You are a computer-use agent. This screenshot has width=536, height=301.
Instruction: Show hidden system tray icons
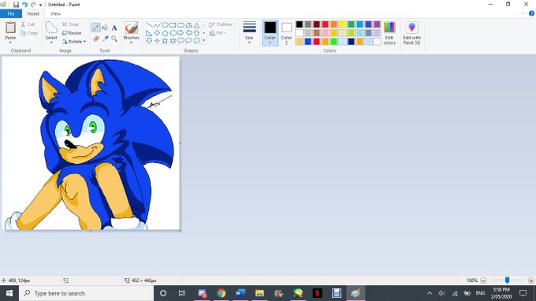[x=430, y=293]
